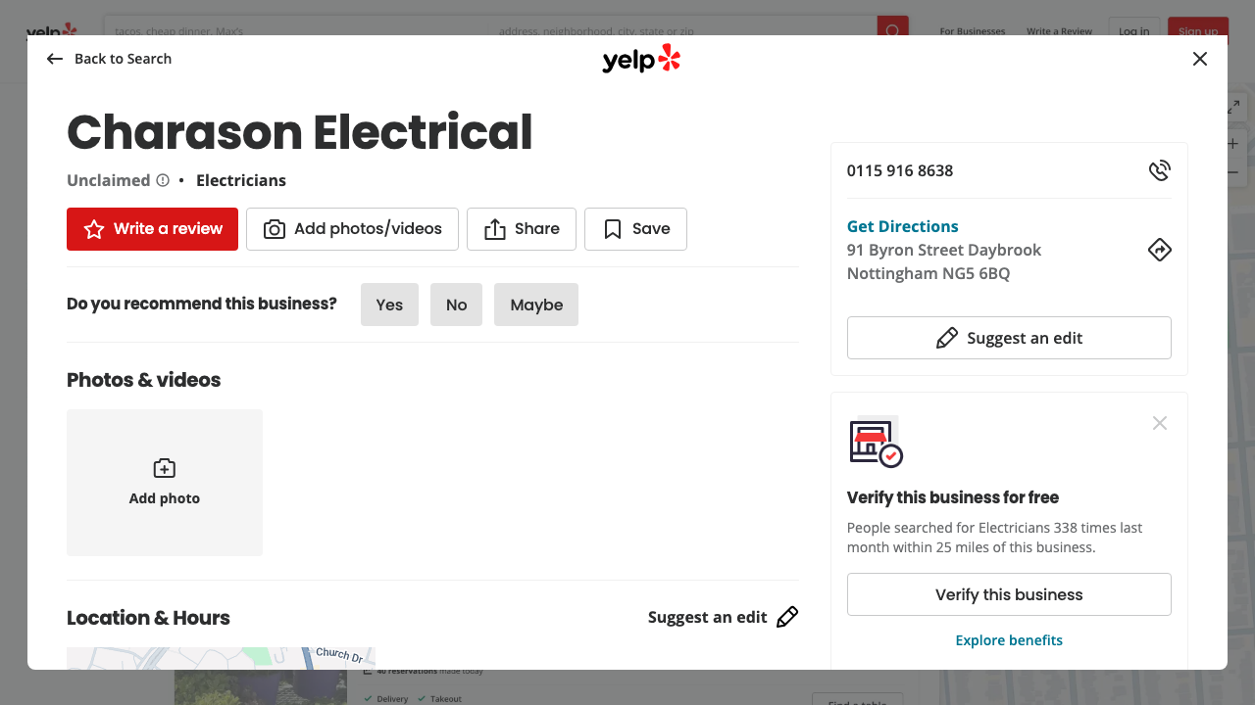Open Get Directions for 91 Byron Street
This screenshot has height=705, width=1255.
(902, 226)
